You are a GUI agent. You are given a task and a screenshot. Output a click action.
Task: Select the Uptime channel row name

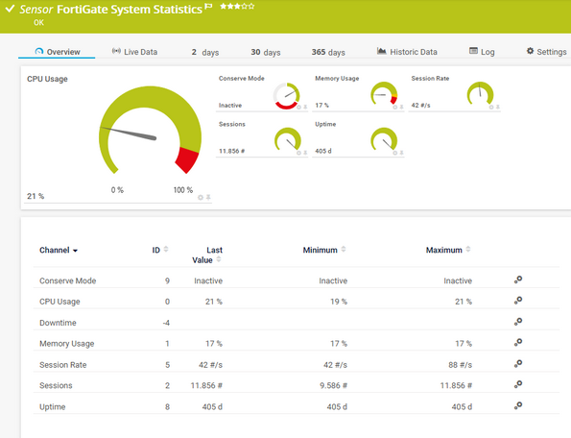53,406
